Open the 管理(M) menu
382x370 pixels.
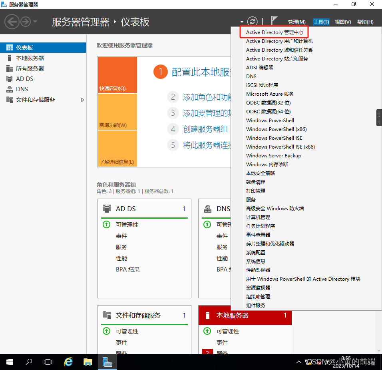click(x=296, y=22)
